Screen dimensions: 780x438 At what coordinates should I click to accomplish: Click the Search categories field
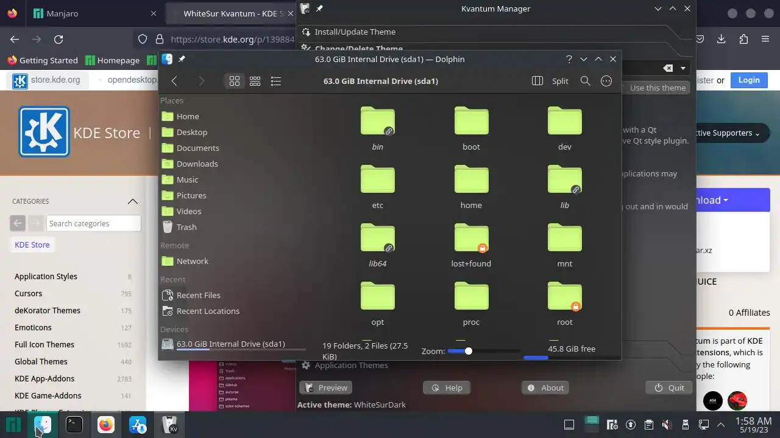pyautogui.click(x=94, y=223)
